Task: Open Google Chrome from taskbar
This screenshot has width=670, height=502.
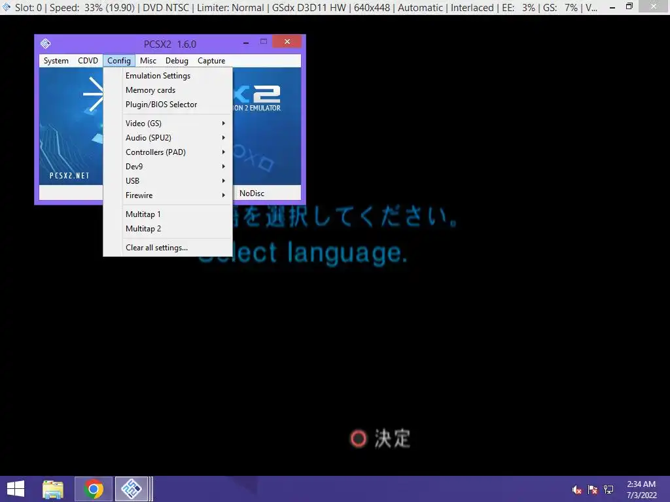Action: [94, 489]
